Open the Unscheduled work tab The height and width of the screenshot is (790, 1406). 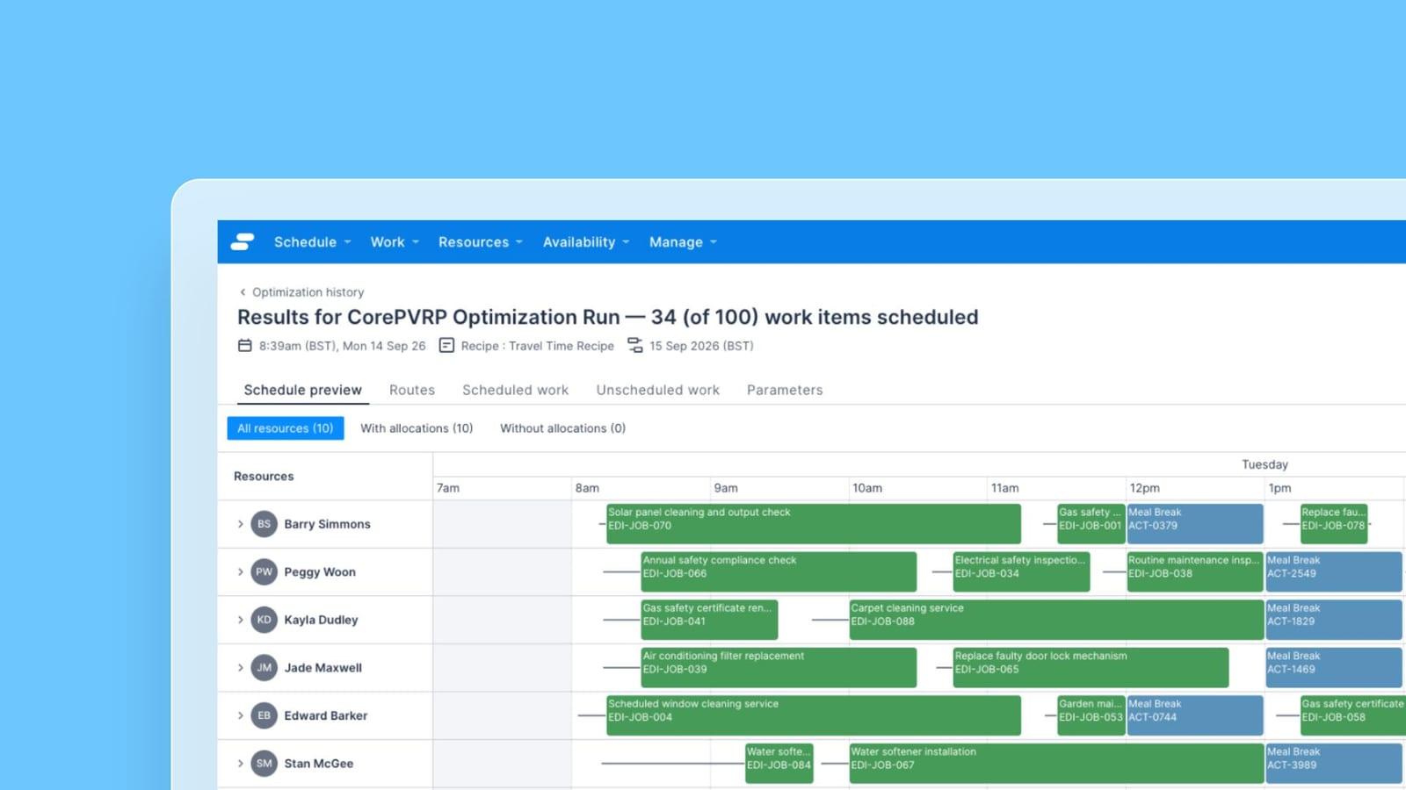(657, 390)
